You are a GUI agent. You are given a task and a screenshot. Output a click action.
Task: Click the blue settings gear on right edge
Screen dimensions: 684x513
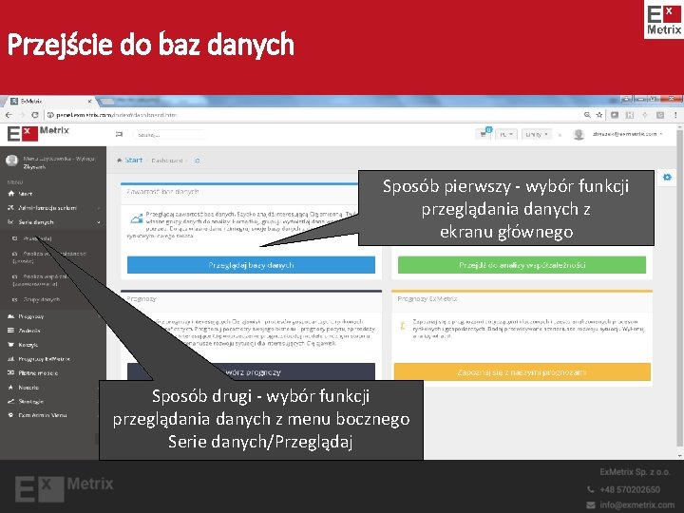[667, 177]
